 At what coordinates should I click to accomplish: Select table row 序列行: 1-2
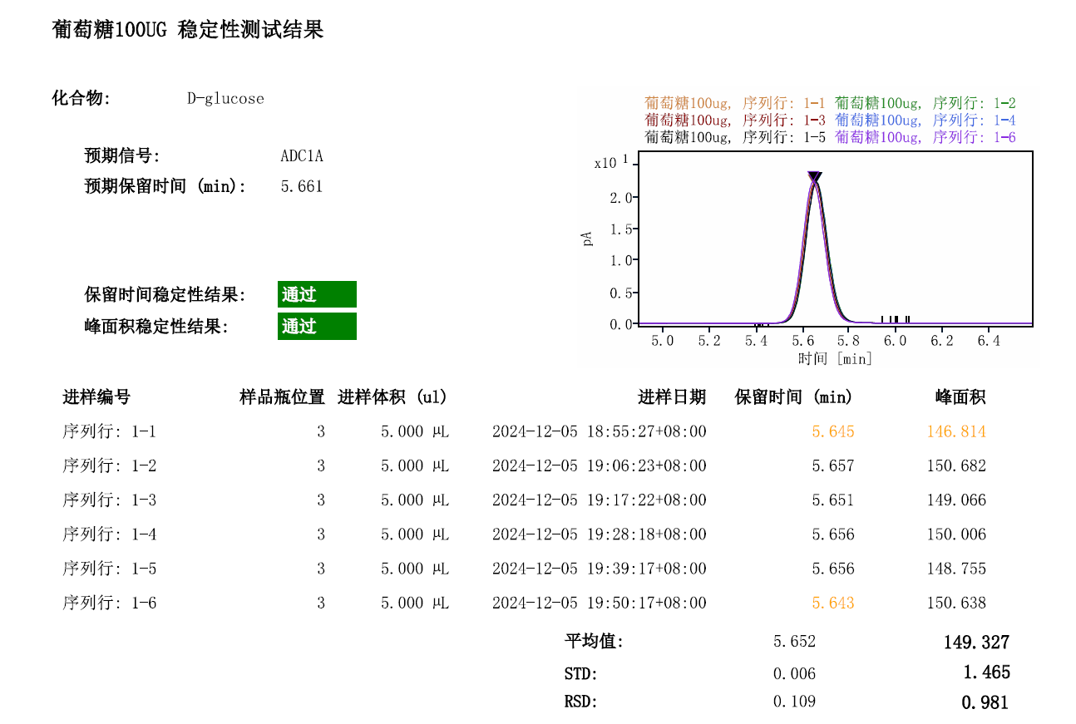click(525, 465)
